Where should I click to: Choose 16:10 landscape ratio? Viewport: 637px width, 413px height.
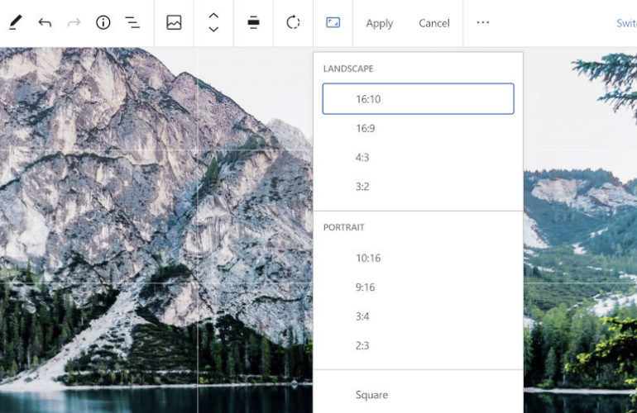click(x=418, y=99)
